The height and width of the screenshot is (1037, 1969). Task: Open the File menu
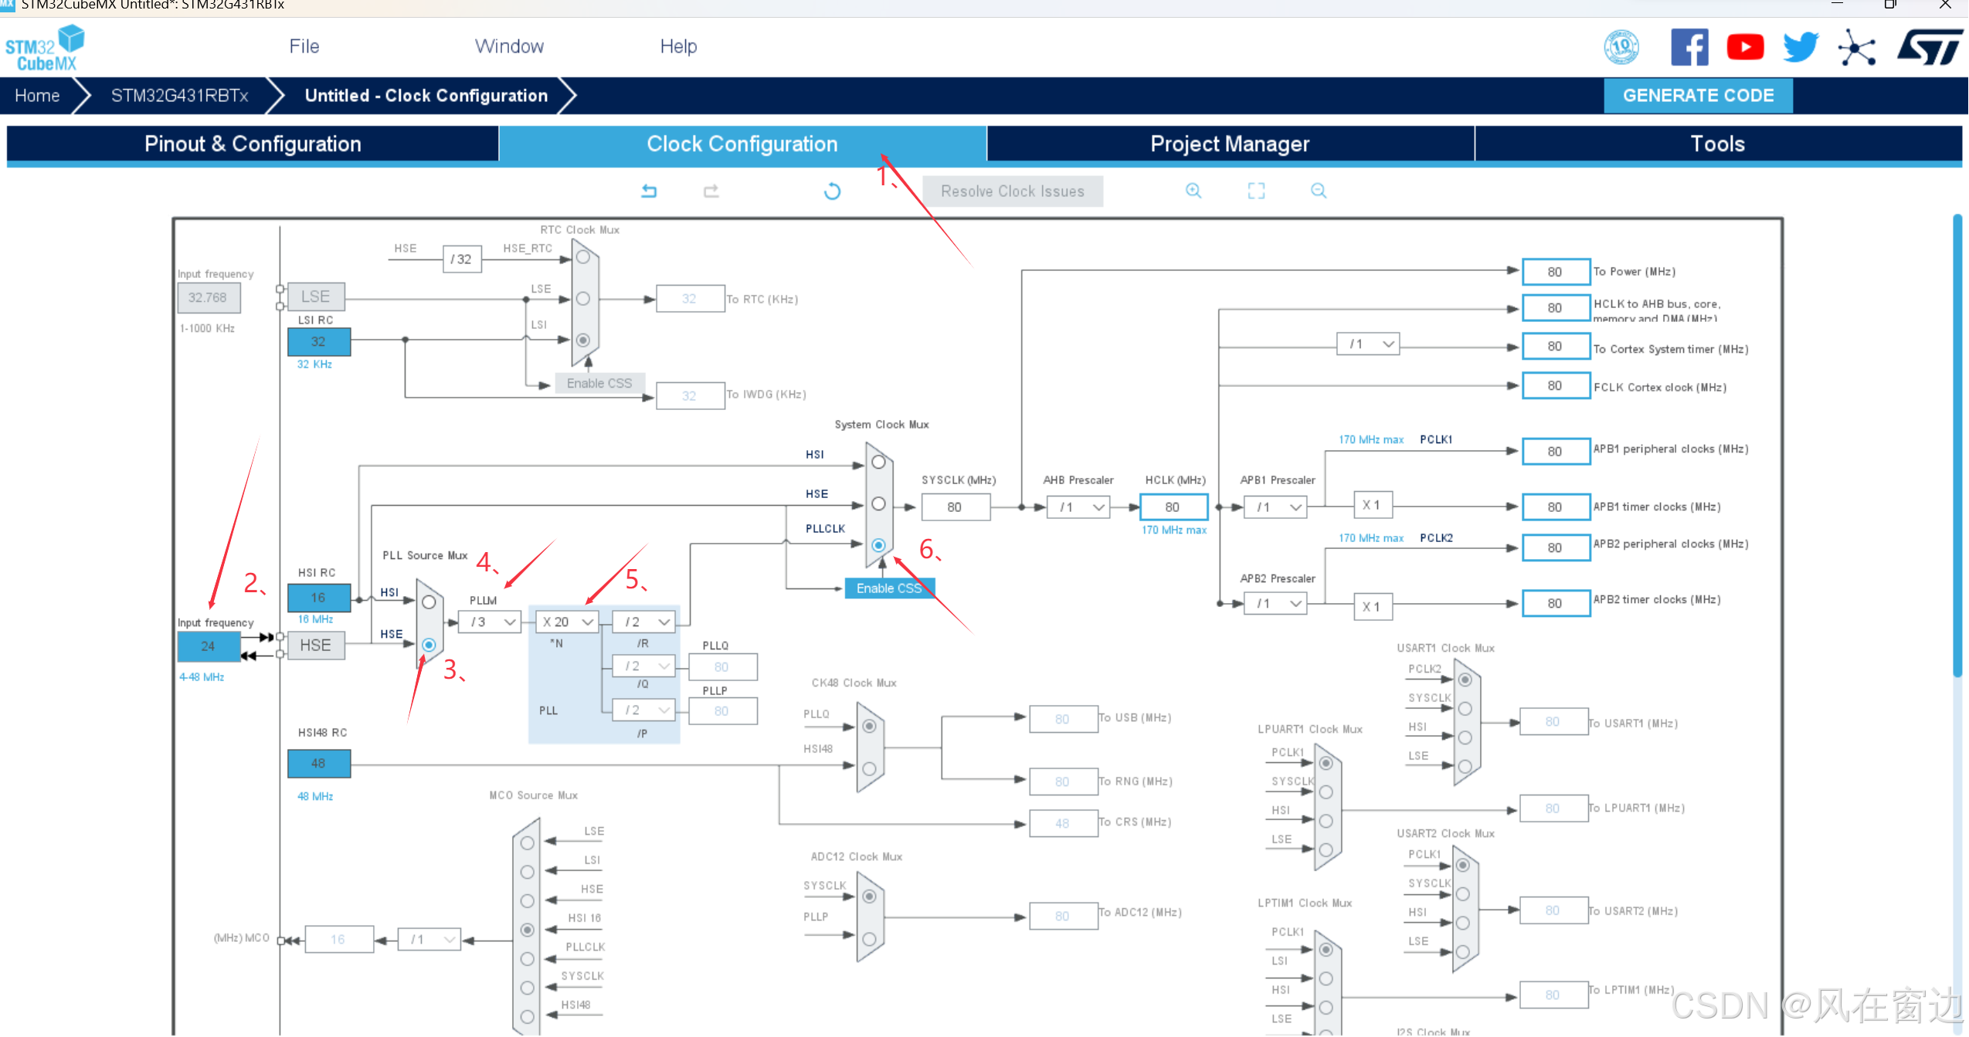[304, 46]
